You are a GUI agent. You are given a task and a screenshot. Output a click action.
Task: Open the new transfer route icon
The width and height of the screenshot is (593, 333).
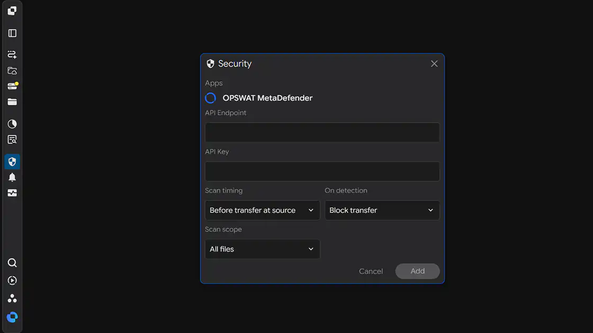point(12,54)
